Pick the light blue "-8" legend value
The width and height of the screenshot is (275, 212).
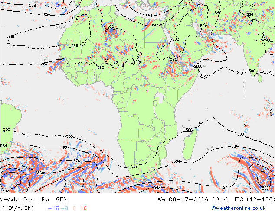click(x=64, y=208)
